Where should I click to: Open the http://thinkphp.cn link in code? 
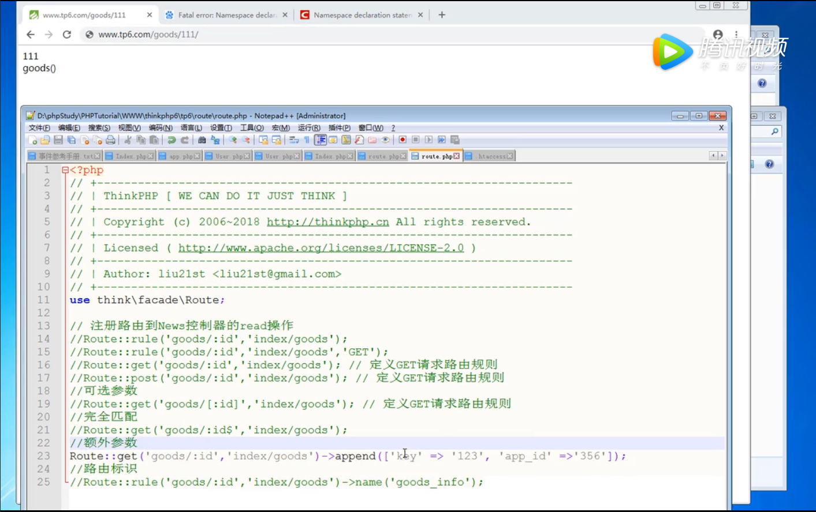click(327, 222)
